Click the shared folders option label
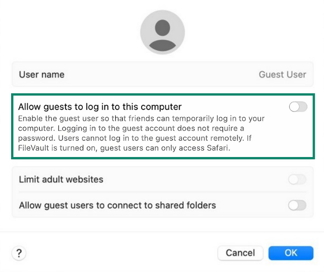The width and height of the screenshot is (324, 272). tap(118, 205)
